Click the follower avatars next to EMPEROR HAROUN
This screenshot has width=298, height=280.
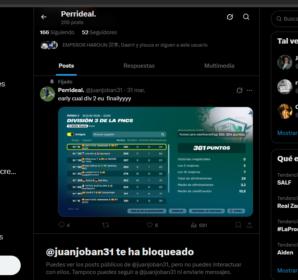coord(49,45)
